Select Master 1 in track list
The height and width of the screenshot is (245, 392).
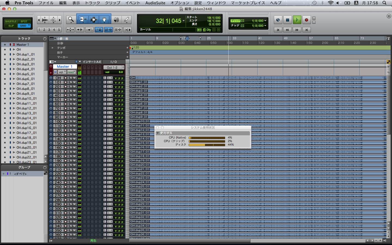[x=23, y=45]
